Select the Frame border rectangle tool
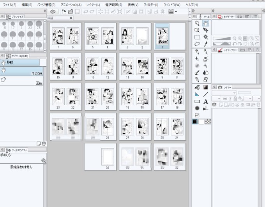 point(197,101)
